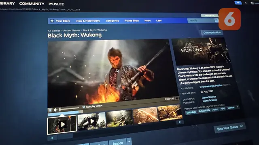
Task: Click View Your Queue button
Action: pyautogui.click(x=229, y=128)
